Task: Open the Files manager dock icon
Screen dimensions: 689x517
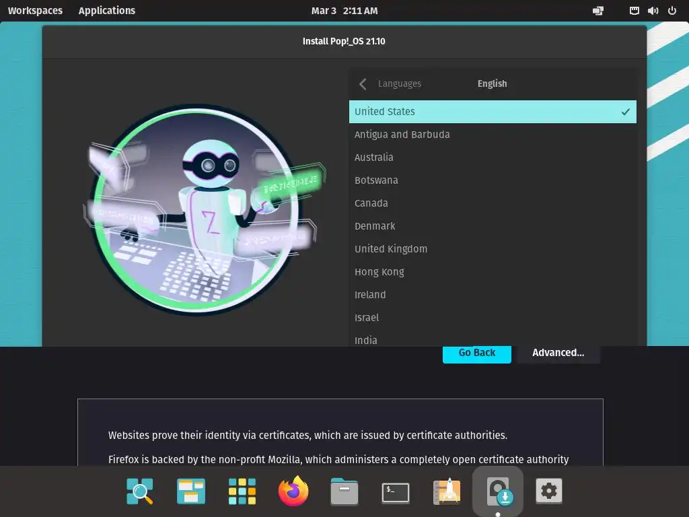Action: (x=344, y=491)
